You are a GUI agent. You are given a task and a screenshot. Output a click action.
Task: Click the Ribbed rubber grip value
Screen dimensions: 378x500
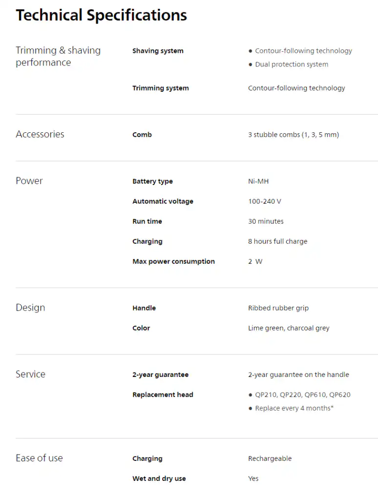(x=278, y=308)
